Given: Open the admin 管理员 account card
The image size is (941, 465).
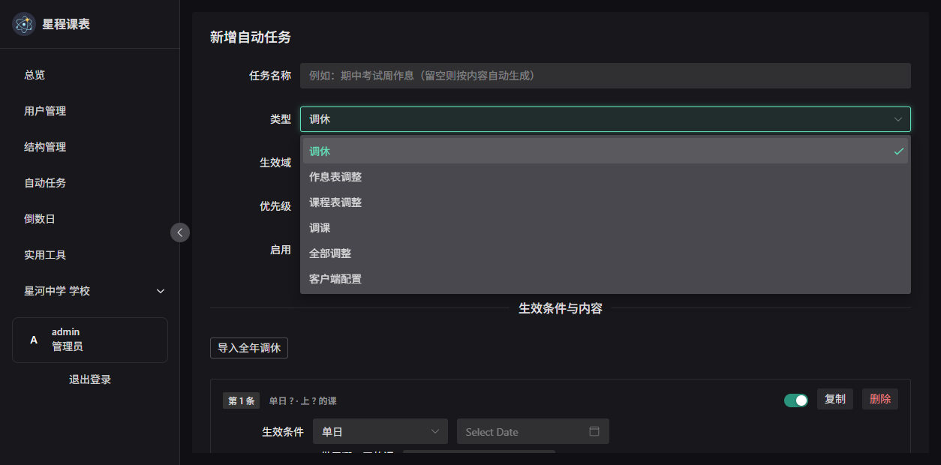Looking at the screenshot, I should (x=90, y=340).
